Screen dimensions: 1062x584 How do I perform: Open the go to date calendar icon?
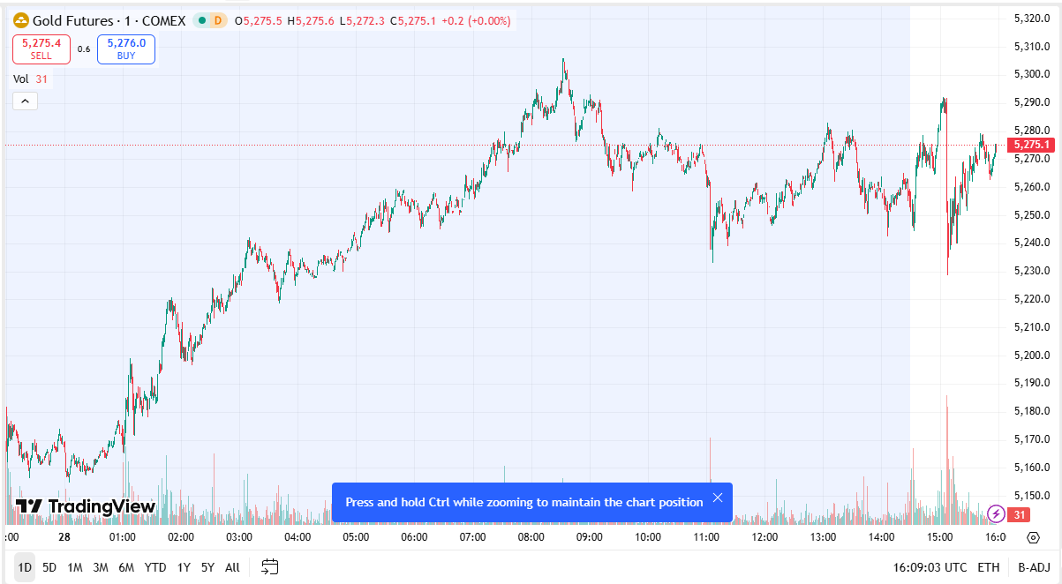pos(270,567)
